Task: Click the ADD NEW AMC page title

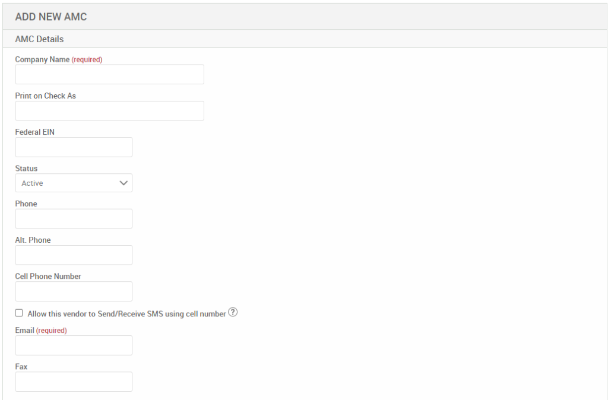Action: (x=51, y=17)
